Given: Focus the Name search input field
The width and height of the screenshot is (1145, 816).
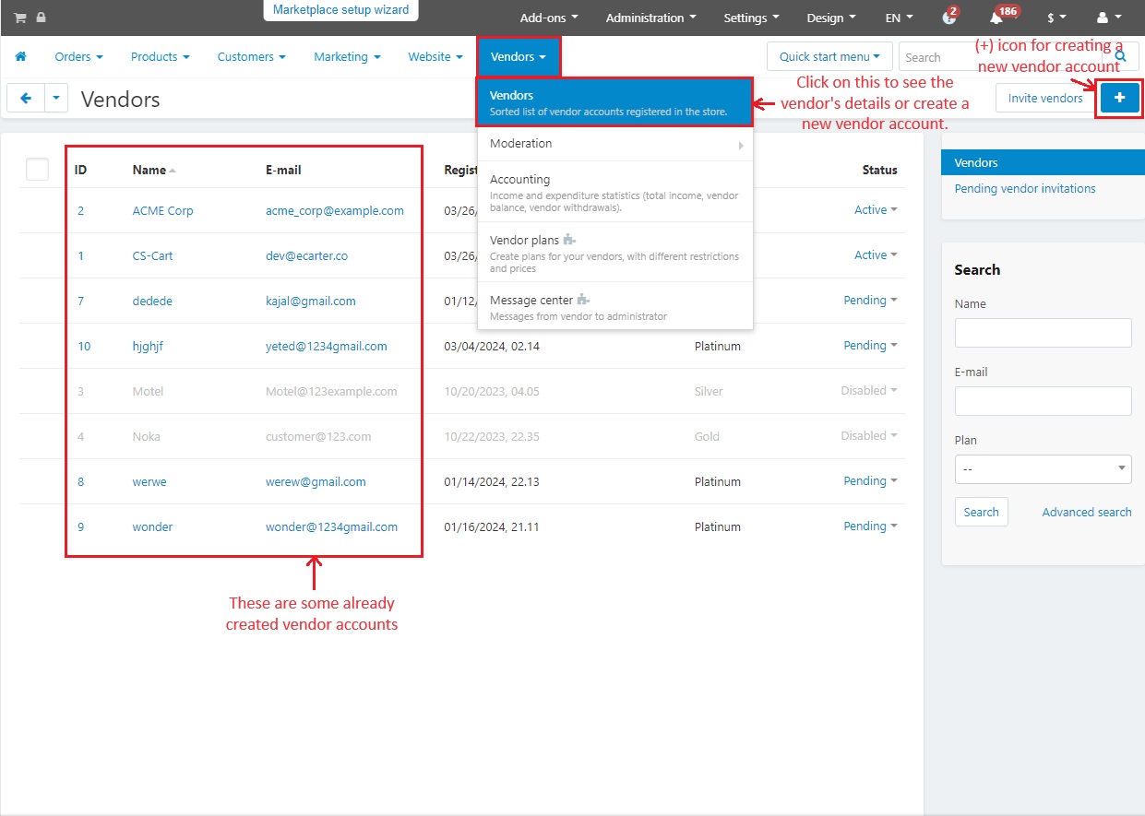Looking at the screenshot, I should point(1043,333).
